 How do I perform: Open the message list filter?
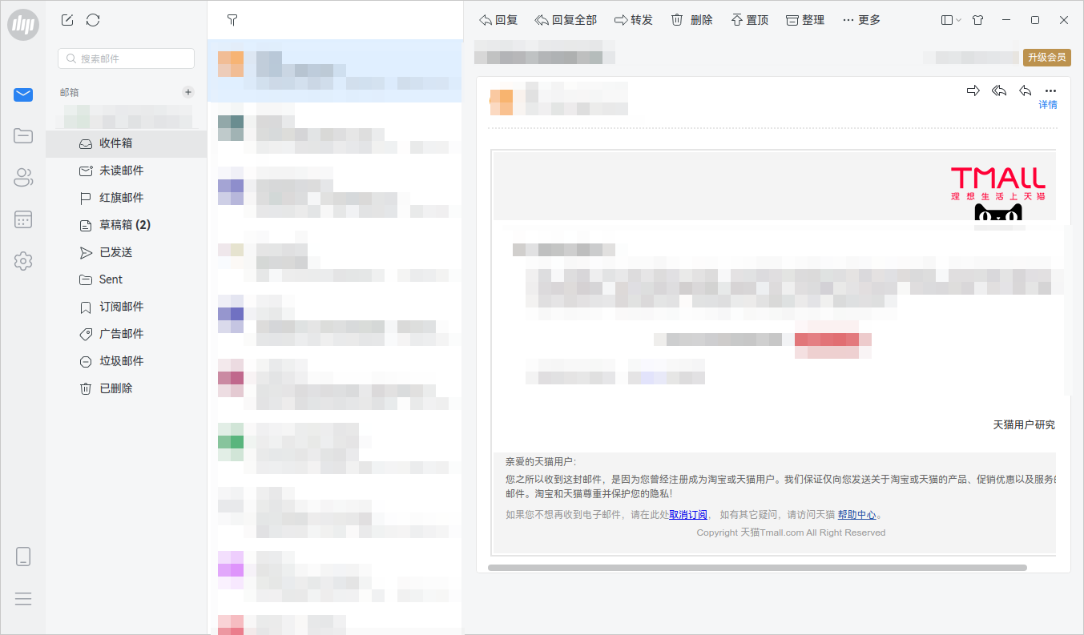click(x=232, y=20)
